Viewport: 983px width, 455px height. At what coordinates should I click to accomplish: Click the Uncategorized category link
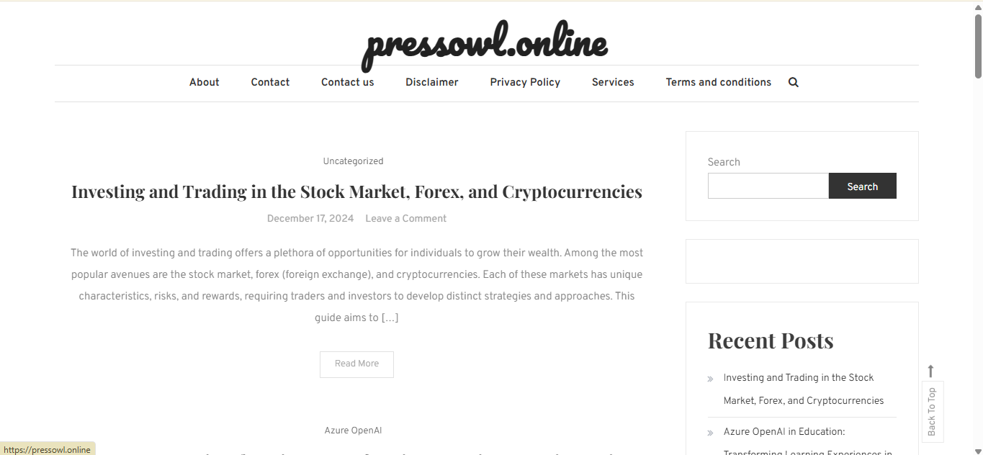click(353, 161)
